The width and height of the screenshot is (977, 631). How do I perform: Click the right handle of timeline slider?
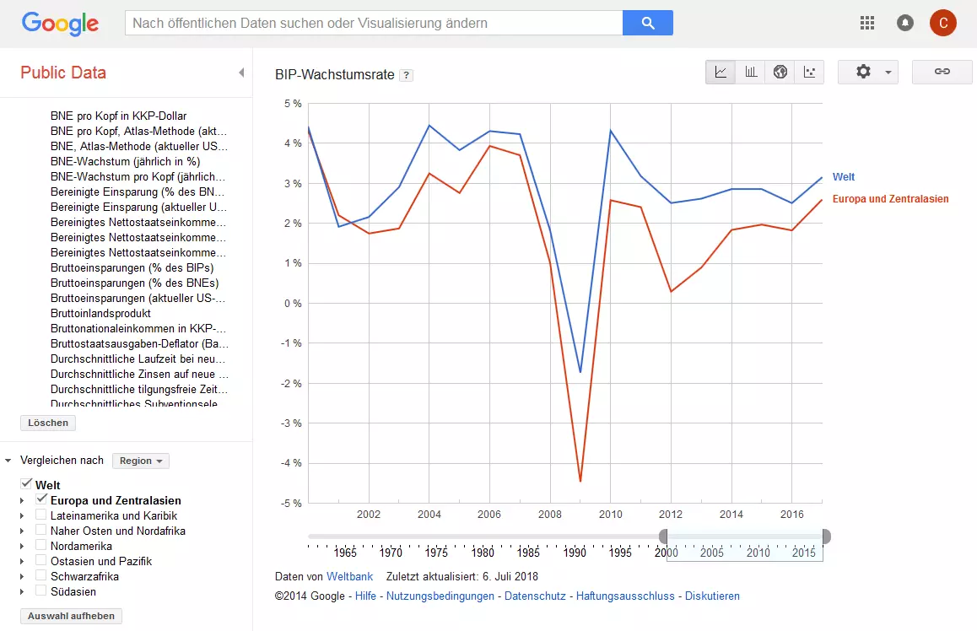pyautogui.click(x=826, y=537)
